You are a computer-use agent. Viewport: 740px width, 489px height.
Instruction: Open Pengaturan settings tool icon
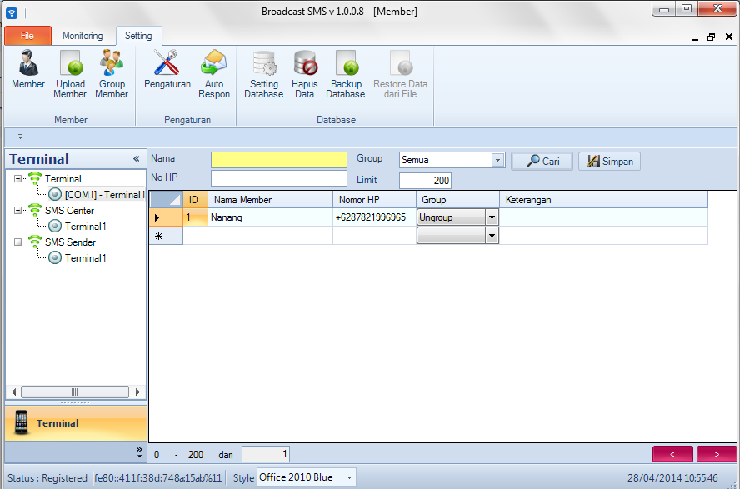coord(167,70)
